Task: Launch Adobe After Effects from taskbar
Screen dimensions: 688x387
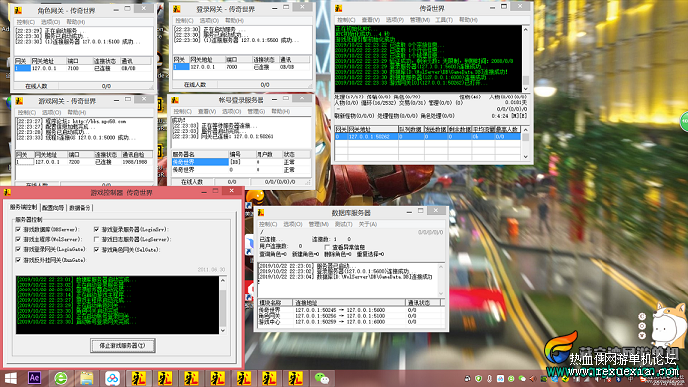Action: pos(34,378)
